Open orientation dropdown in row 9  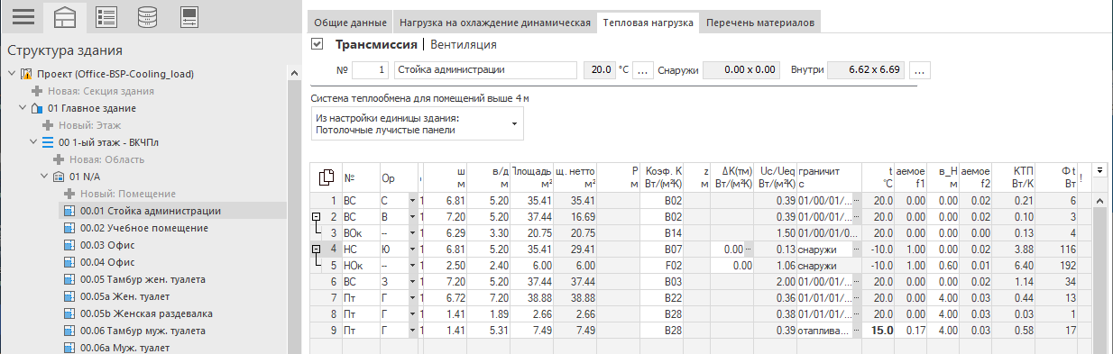pyautogui.click(x=413, y=330)
